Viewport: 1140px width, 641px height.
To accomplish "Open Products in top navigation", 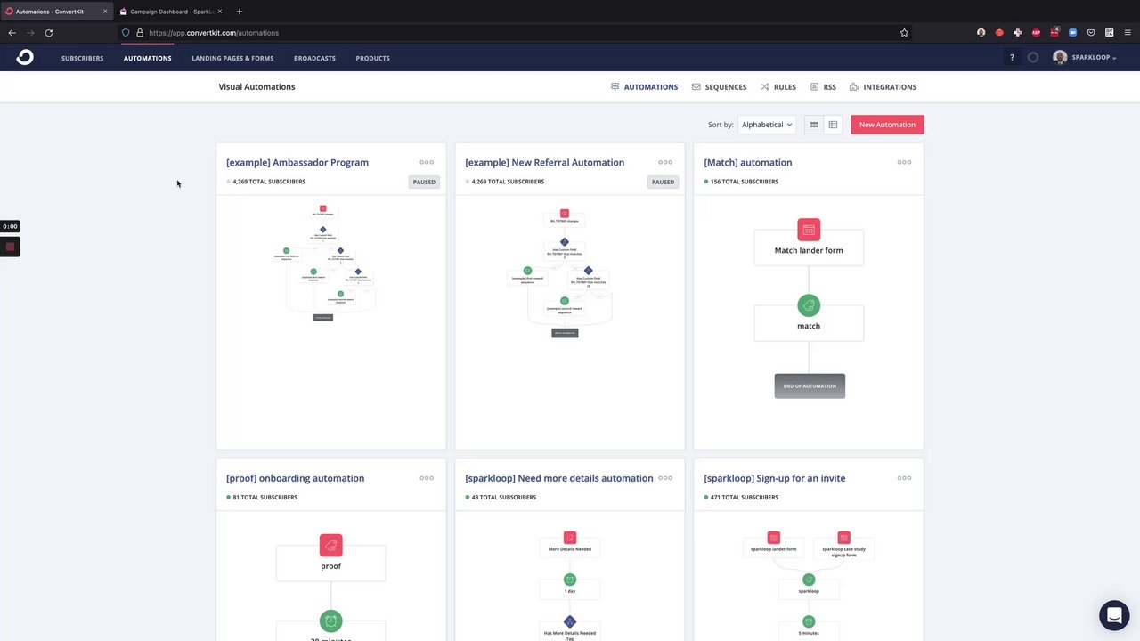I will tap(372, 58).
